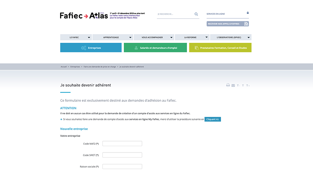Expand the L'Observatoire (OPIIEC) dropdown arrow
Viewport: 313px width, 175px height.
249,37
